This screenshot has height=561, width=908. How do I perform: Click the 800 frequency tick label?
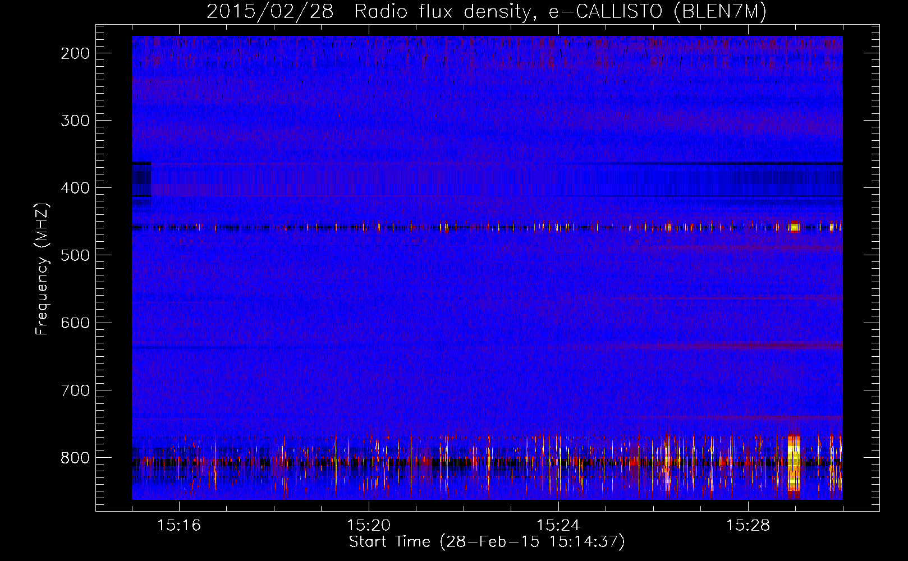pos(75,458)
